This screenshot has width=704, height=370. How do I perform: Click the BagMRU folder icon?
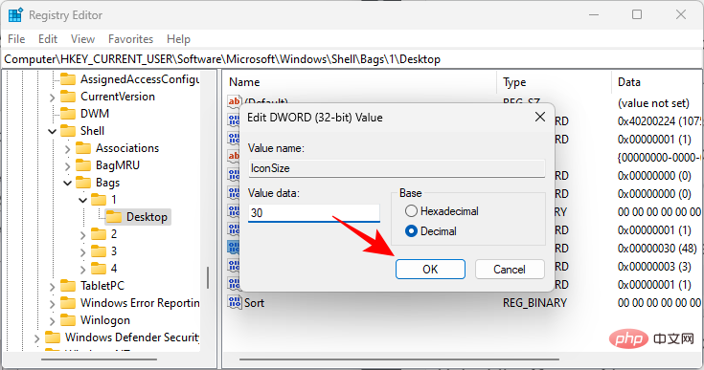pyautogui.click(x=83, y=165)
